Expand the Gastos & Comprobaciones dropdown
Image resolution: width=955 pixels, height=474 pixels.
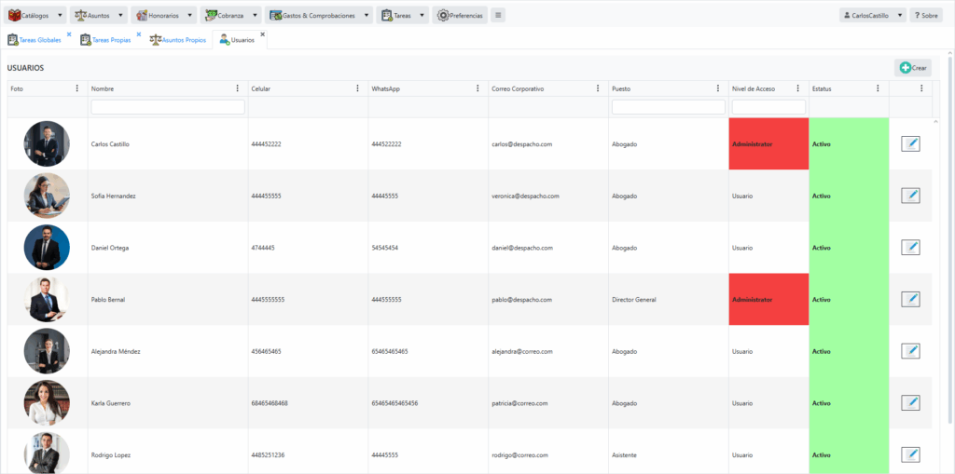pyautogui.click(x=366, y=15)
